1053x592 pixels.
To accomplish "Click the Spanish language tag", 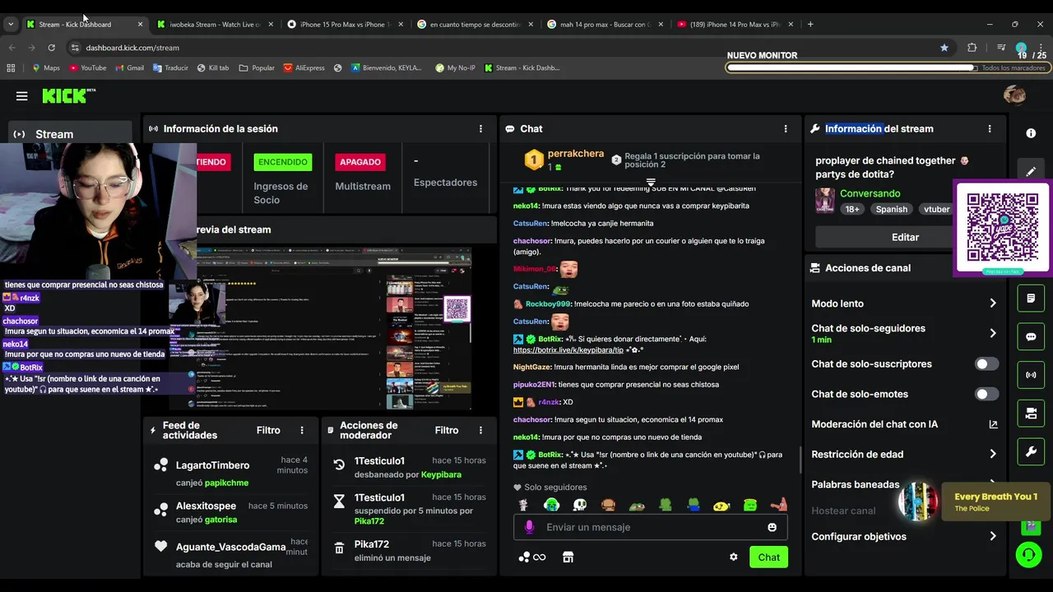I will (891, 209).
